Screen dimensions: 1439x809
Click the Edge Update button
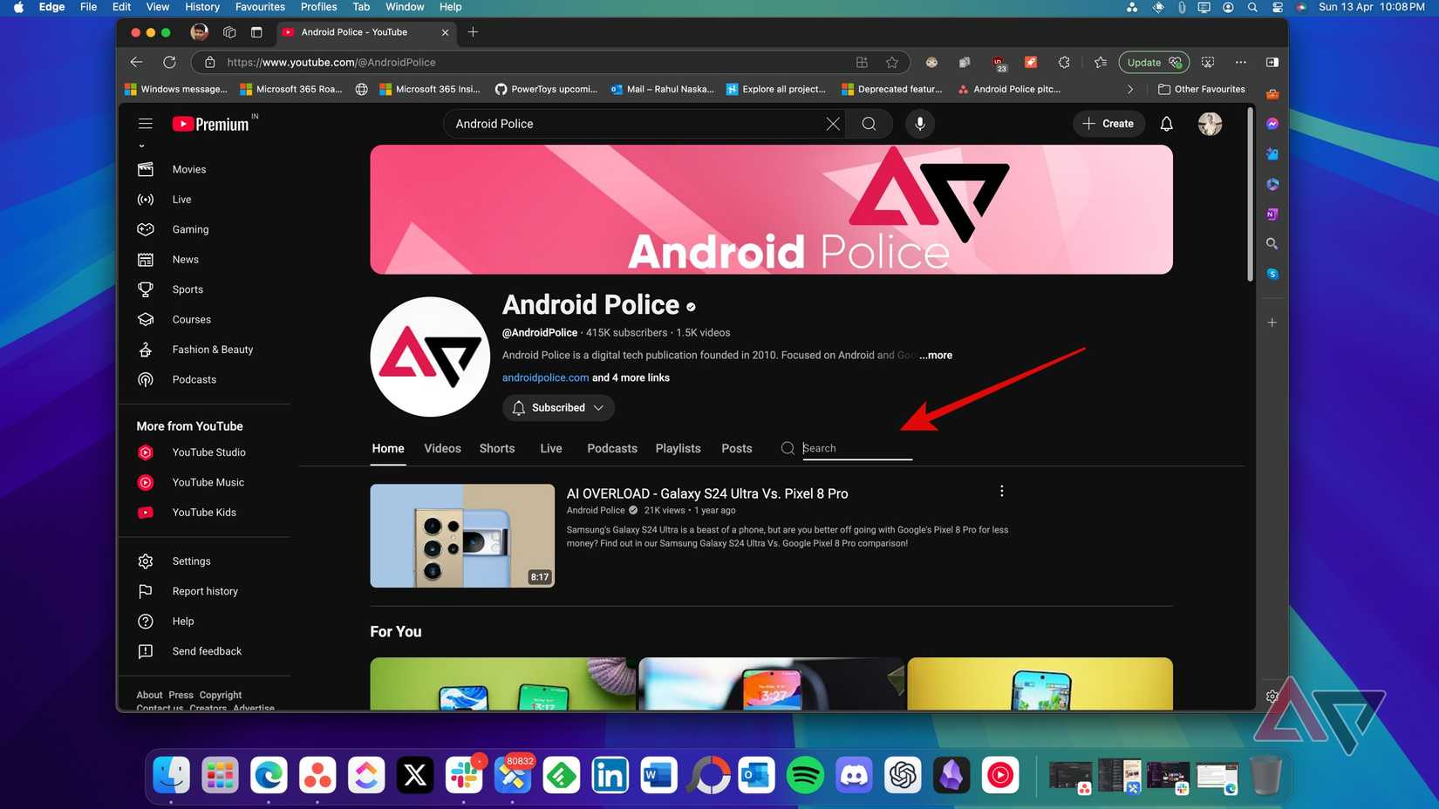coord(1153,62)
